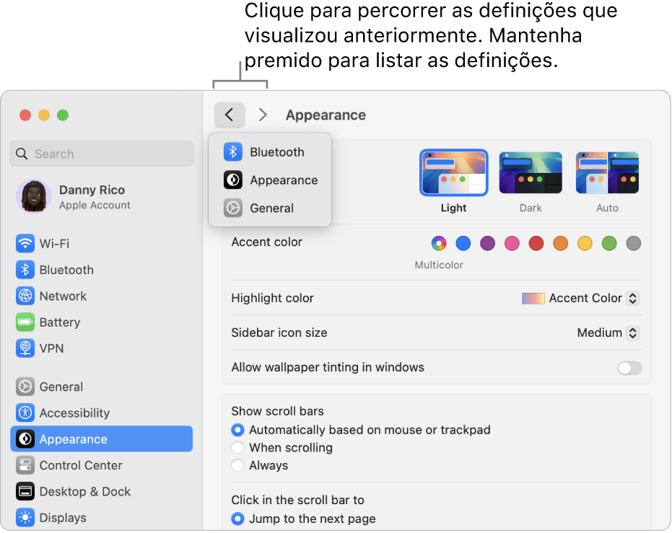Select Bluetooth in the history popup
The image size is (672, 533).
coord(270,152)
